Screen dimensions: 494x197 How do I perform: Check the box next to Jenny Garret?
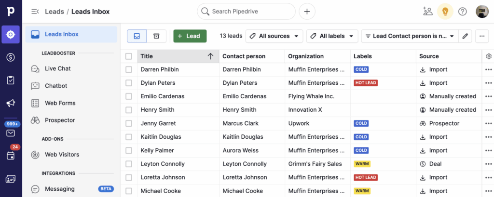[x=129, y=123]
